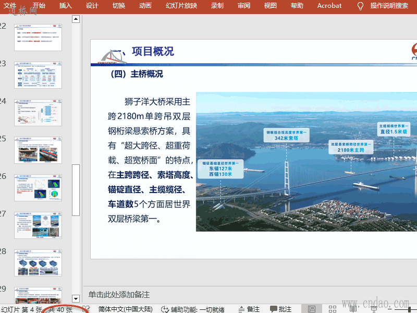Click the bridge aerial photo
417x313 pixels.
[x=306, y=162]
